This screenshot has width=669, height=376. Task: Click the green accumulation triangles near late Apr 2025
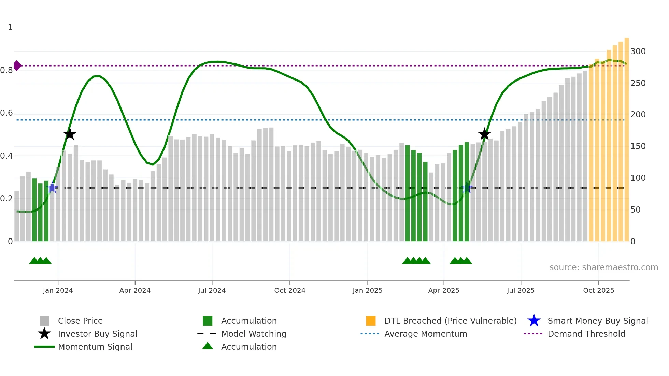[461, 261]
